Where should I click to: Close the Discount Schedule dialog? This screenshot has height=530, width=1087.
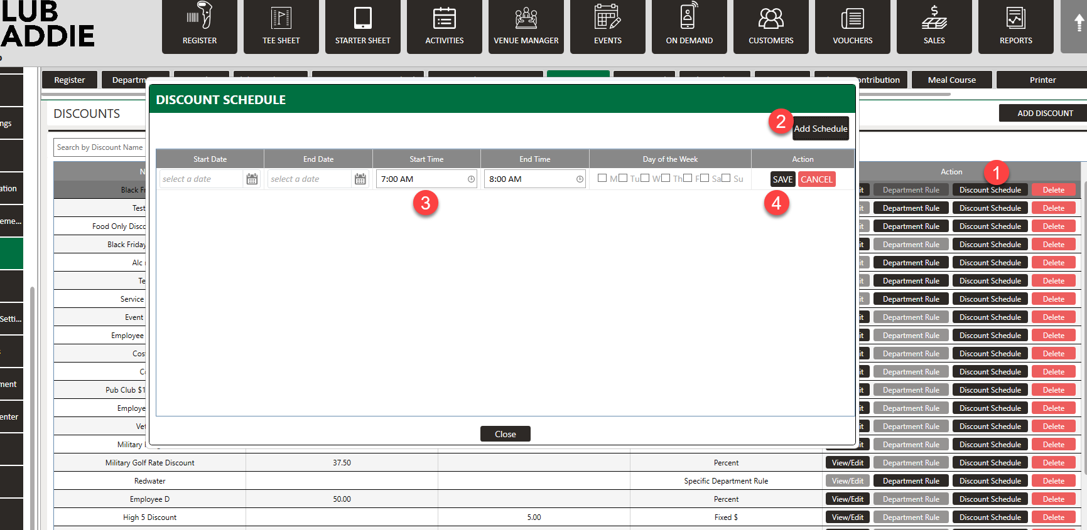505,434
